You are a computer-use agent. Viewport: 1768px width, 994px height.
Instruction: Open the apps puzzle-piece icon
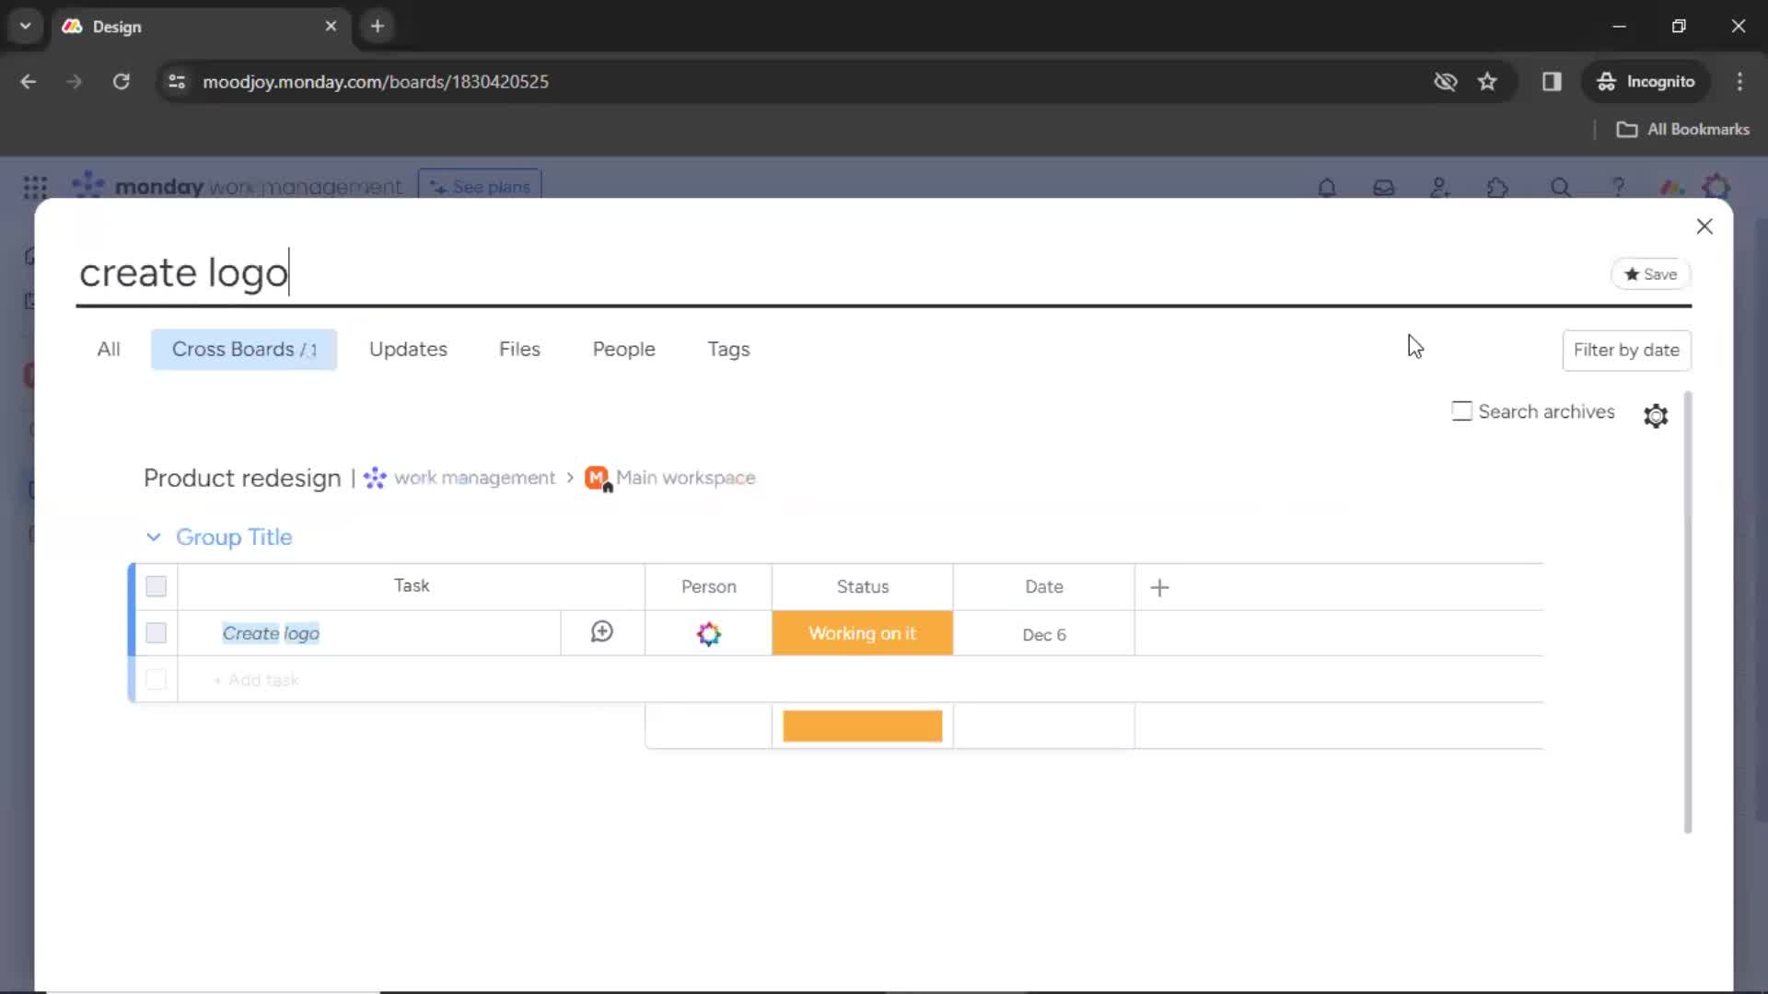click(1497, 188)
